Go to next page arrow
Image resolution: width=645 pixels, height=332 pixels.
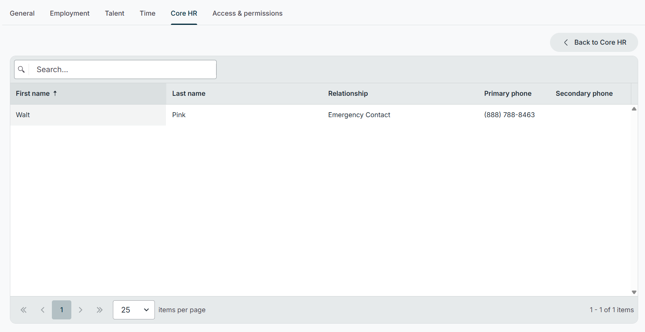[80, 310]
